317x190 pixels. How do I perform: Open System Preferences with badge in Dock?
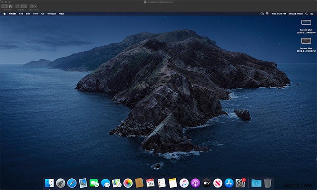pyautogui.click(x=240, y=183)
